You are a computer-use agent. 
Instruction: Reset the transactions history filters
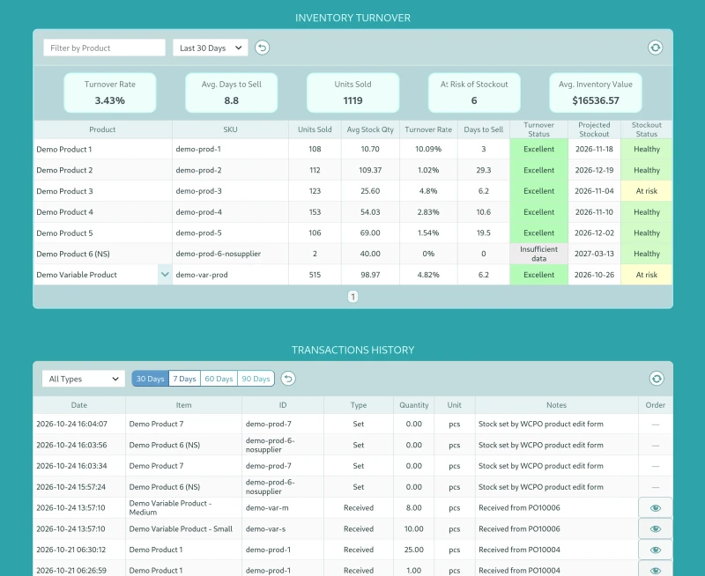[288, 379]
